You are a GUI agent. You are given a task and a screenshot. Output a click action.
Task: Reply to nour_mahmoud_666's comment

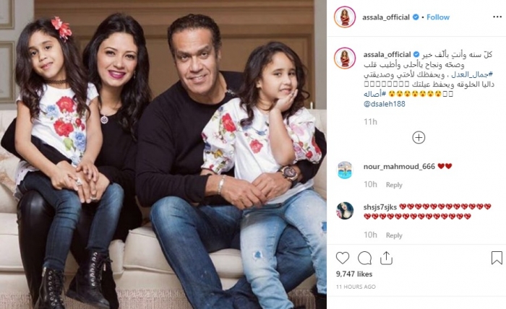click(x=394, y=185)
